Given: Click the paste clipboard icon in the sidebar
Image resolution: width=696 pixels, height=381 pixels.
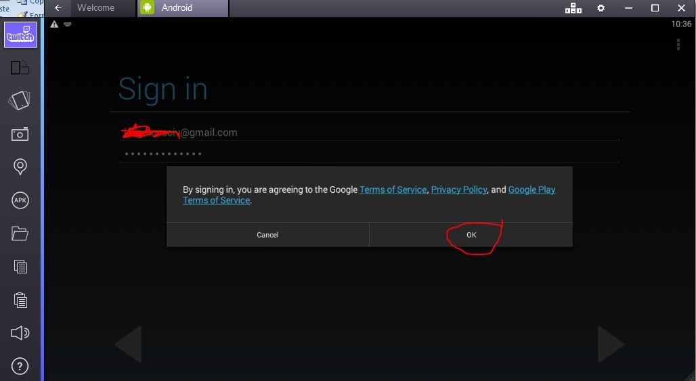Looking at the screenshot, I should coord(20,300).
